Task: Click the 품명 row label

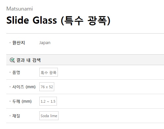Action: coord(16,72)
